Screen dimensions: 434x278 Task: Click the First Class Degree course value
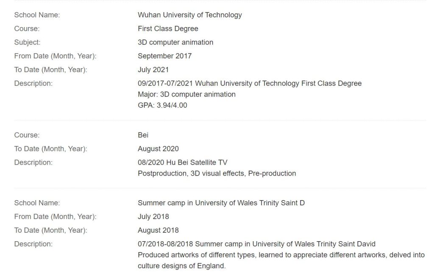168,29
